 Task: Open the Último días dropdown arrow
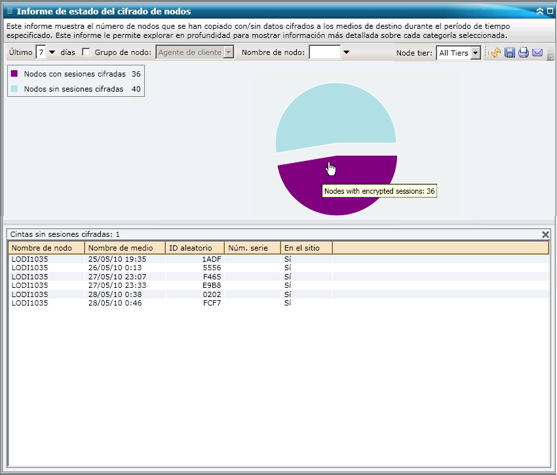(x=52, y=52)
